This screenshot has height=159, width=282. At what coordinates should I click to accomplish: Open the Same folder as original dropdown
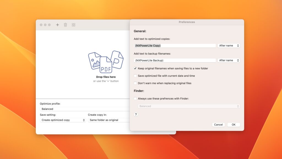click(109, 120)
